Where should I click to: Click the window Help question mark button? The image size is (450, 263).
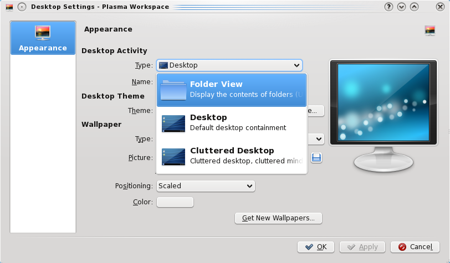pyautogui.click(x=389, y=7)
